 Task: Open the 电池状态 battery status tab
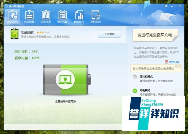pyautogui.click(x=13, y=17)
